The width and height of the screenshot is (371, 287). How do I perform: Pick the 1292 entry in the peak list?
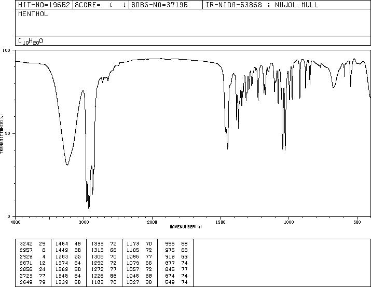pyautogui.click(x=97, y=263)
